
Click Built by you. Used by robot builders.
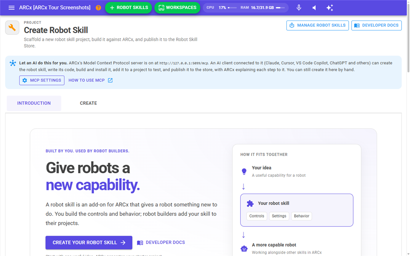coord(87,151)
